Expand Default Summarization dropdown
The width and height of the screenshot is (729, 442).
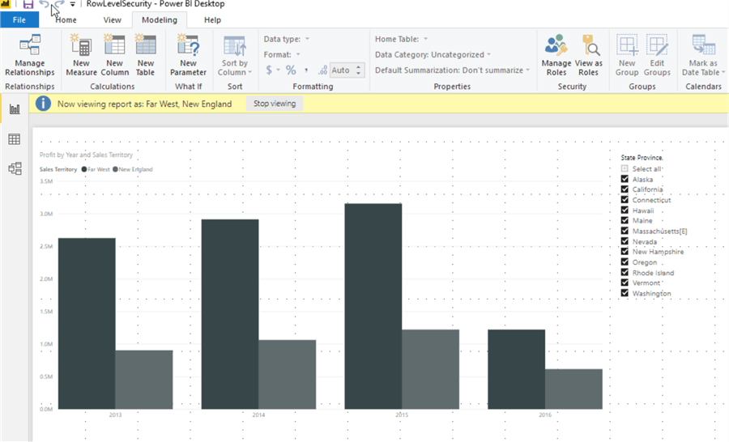(452, 70)
